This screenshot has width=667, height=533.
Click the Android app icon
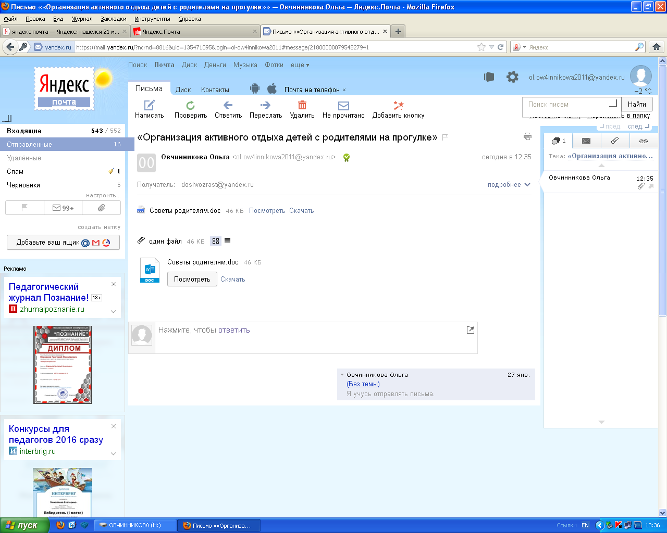click(x=254, y=88)
